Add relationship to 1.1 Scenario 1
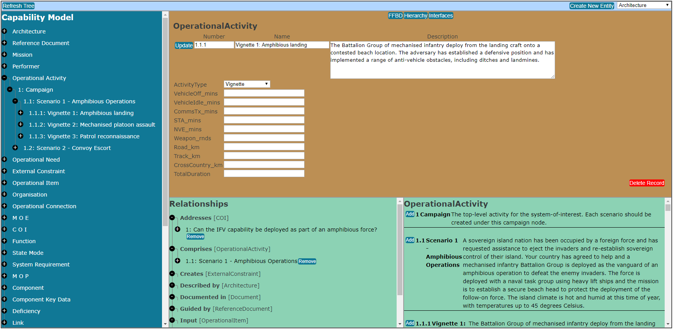This screenshot has width=674, height=329. click(x=410, y=240)
